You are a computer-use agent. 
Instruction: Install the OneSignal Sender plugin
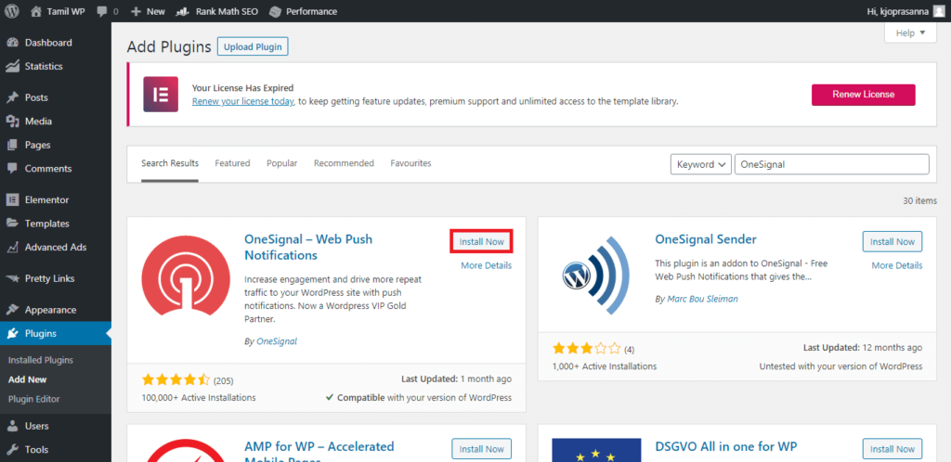(892, 241)
